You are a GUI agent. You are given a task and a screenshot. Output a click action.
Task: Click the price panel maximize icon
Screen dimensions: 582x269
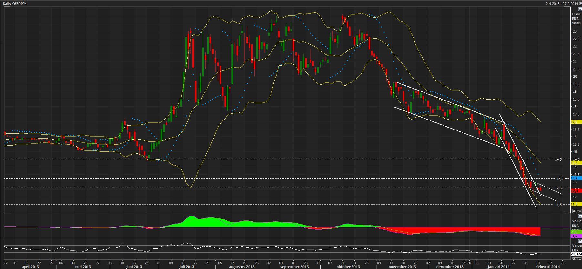(580, 9)
